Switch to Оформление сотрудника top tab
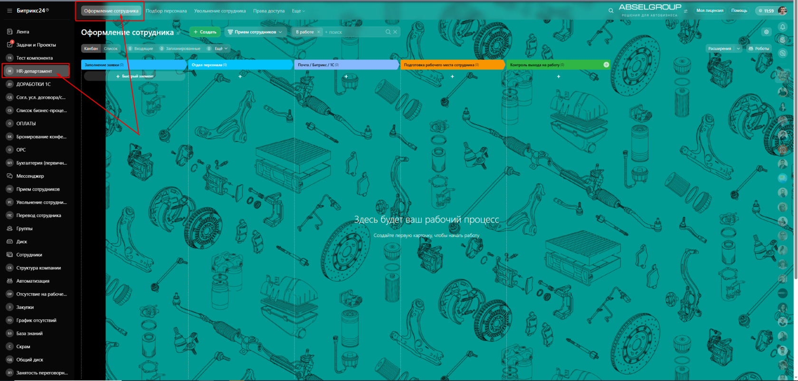This screenshot has width=798, height=381. pos(111,11)
